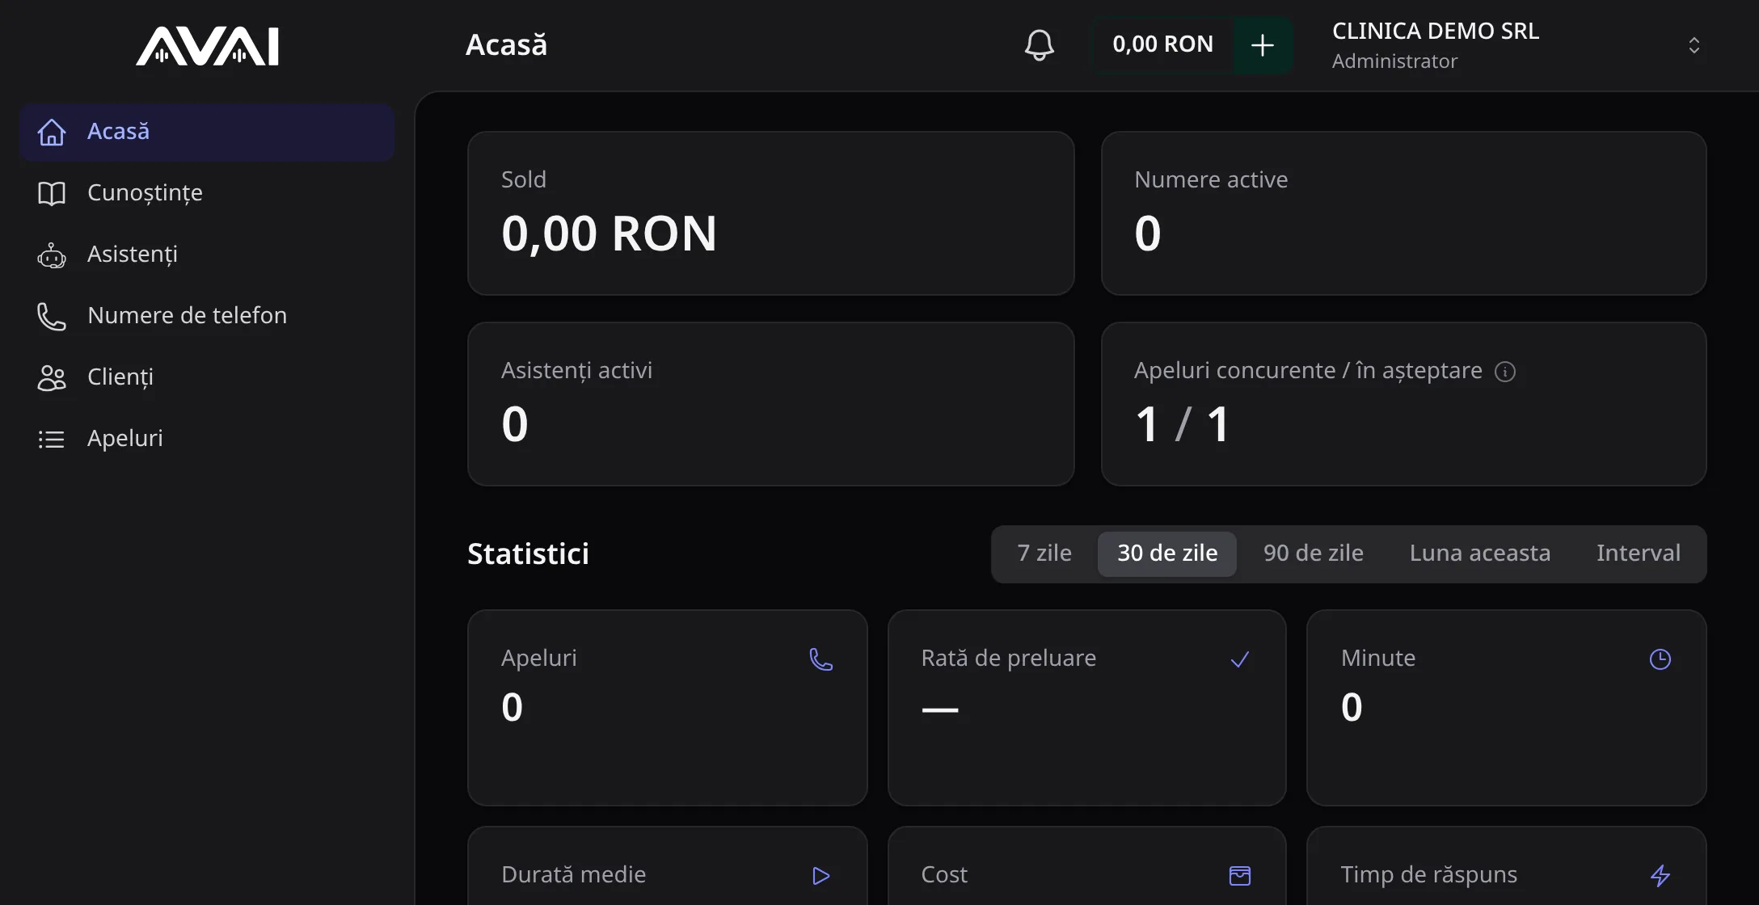Click phone icon on Apeluri stat card
The height and width of the screenshot is (905, 1759).
[821, 659]
